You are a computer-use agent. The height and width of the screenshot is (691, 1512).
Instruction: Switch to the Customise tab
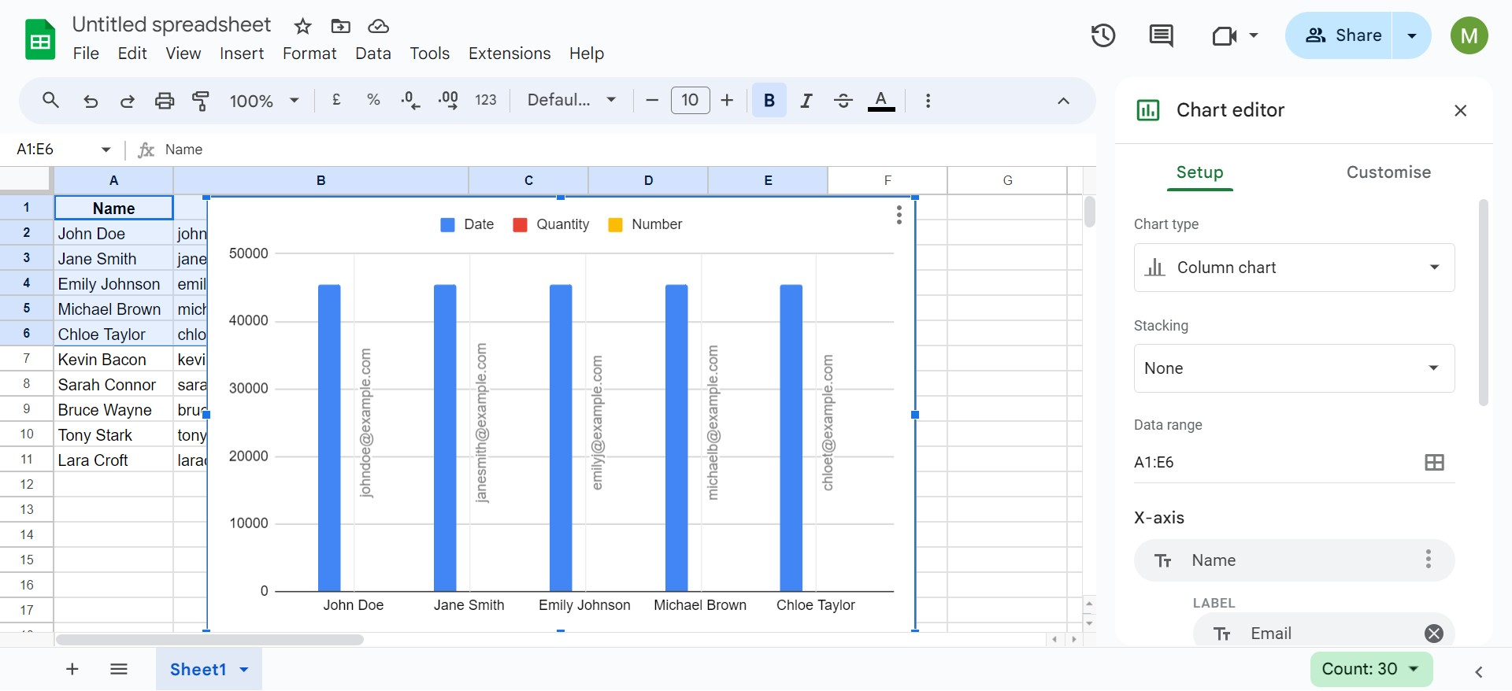1388,172
